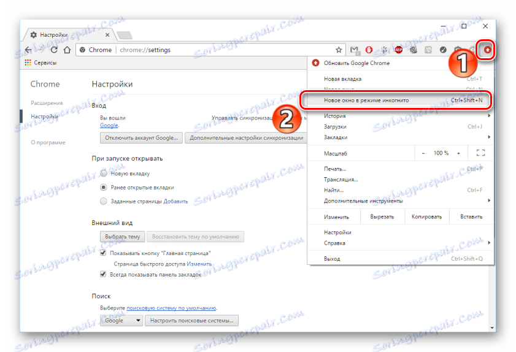Open the Chrome update menu button

click(x=487, y=50)
